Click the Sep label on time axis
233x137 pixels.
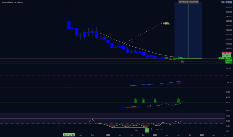[92, 135]
